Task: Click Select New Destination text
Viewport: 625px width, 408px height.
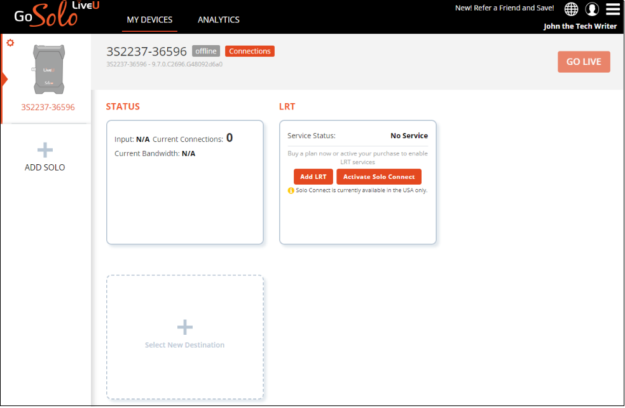Action: pos(185,345)
